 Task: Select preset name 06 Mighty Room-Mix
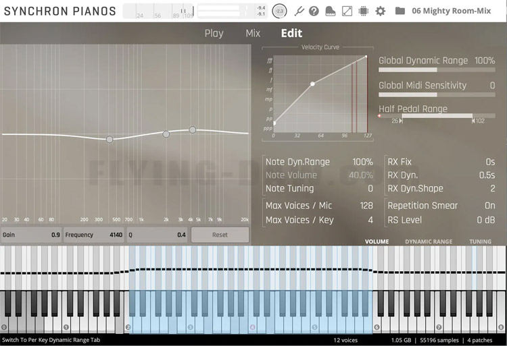click(451, 11)
